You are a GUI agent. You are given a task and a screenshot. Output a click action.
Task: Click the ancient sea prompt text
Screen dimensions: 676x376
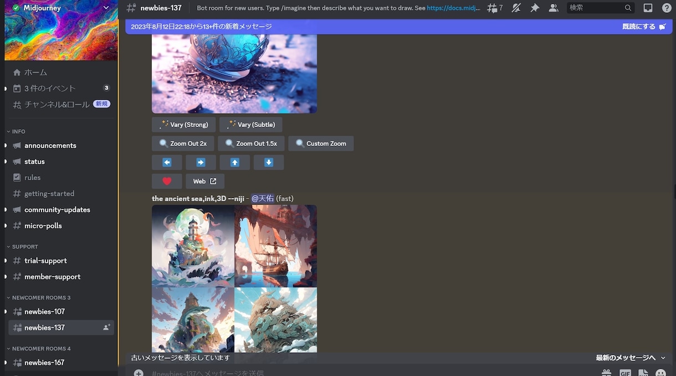tap(198, 199)
